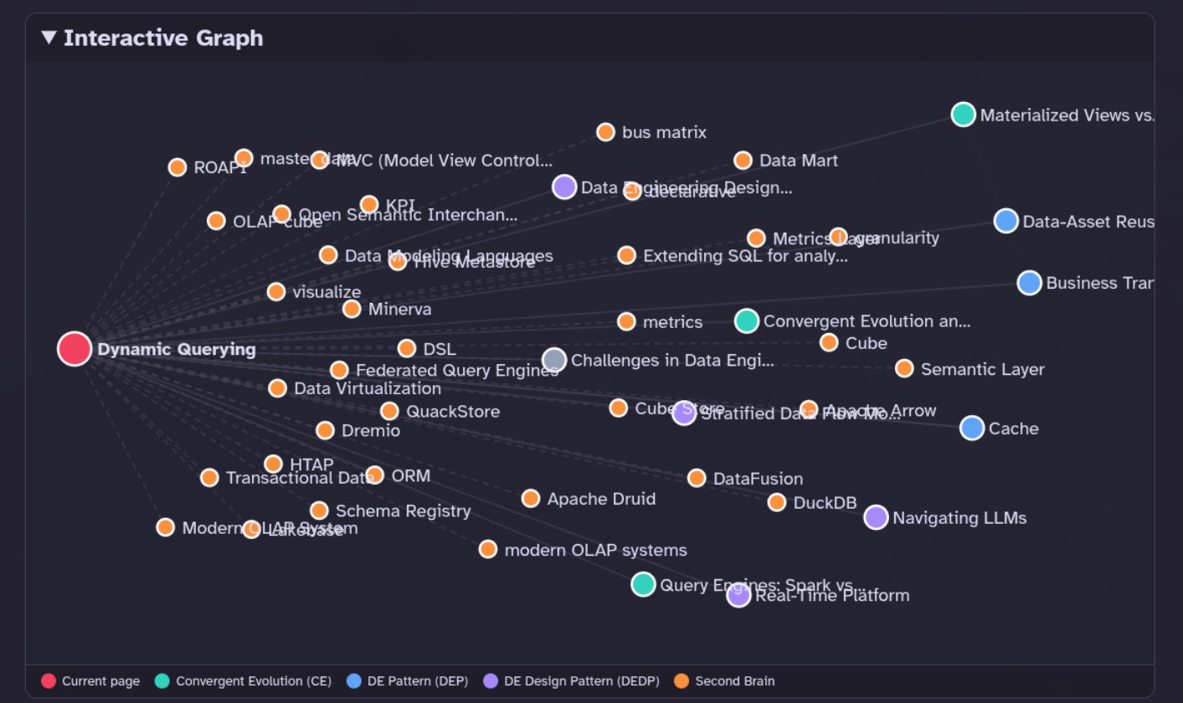This screenshot has height=703, width=1183.
Task: Toggle the Convergent Evolution (CE) legend filter
Action: point(252,680)
